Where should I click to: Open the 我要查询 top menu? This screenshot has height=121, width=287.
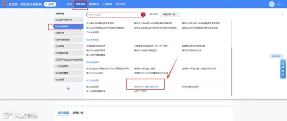pos(94,4)
